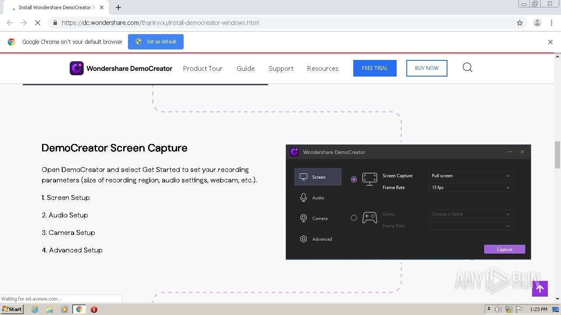561x315 pixels.
Task: Click the action center flag tray icon
Action: click(519, 309)
